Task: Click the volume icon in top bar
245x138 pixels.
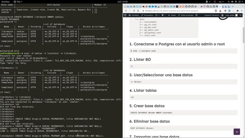Action: point(232,2)
